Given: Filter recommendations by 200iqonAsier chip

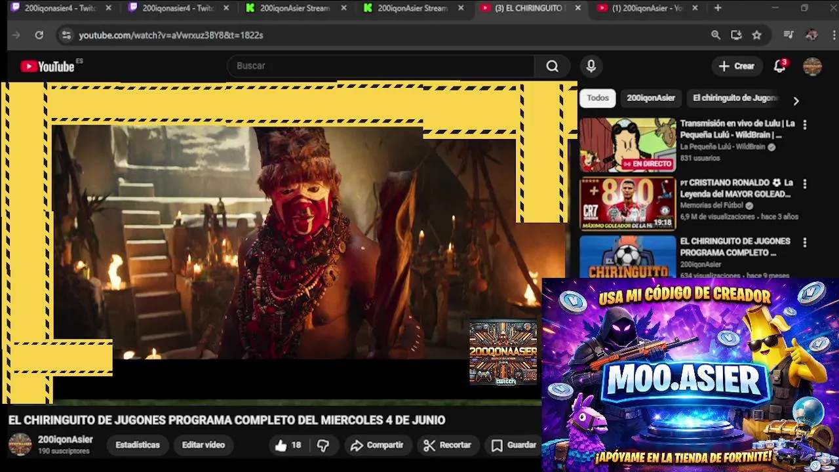Looking at the screenshot, I should pyautogui.click(x=651, y=98).
